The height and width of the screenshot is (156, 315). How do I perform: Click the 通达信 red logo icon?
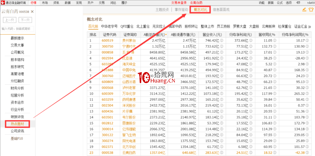point(3,3)
